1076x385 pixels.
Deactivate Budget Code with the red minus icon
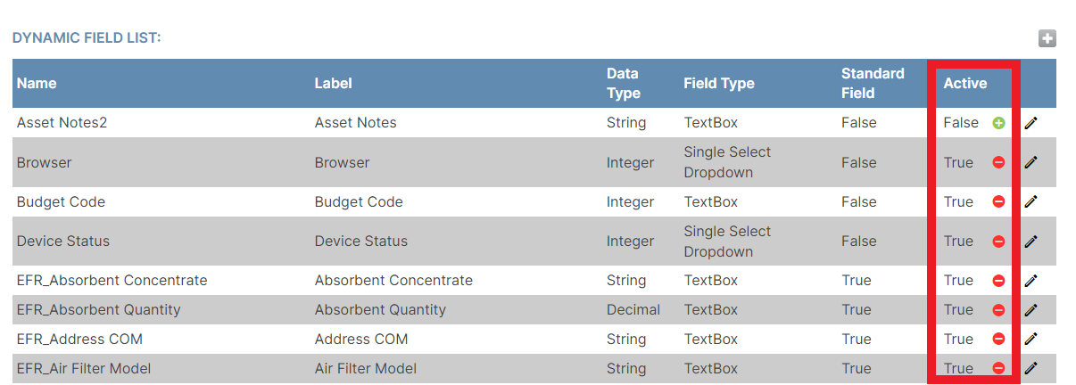pos(998,201)
